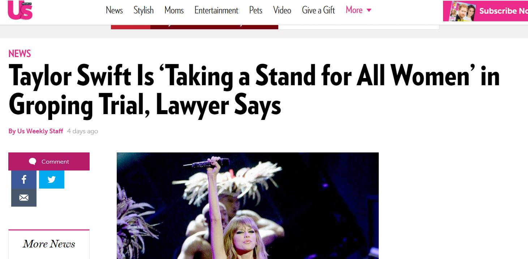The height and width of the screenshot is (259, 528).
Task: Expand the More dropdown arrow
Action: [369, 10]
